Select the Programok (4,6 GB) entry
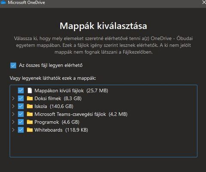Viewport: 206px width, 172px height. 57,122
